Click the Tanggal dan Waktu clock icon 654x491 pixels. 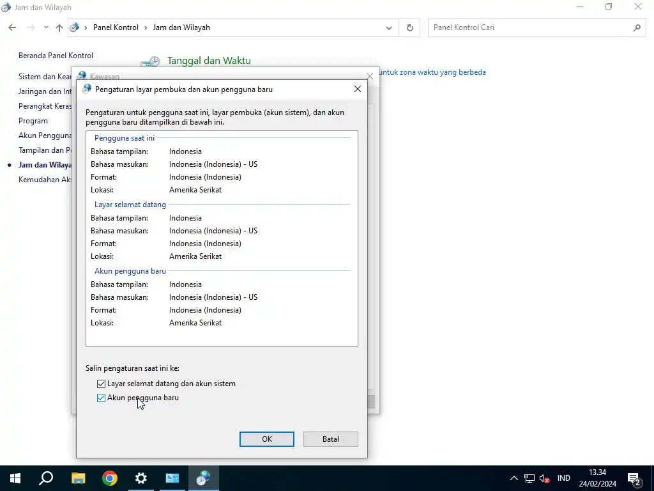click(150, 62)
